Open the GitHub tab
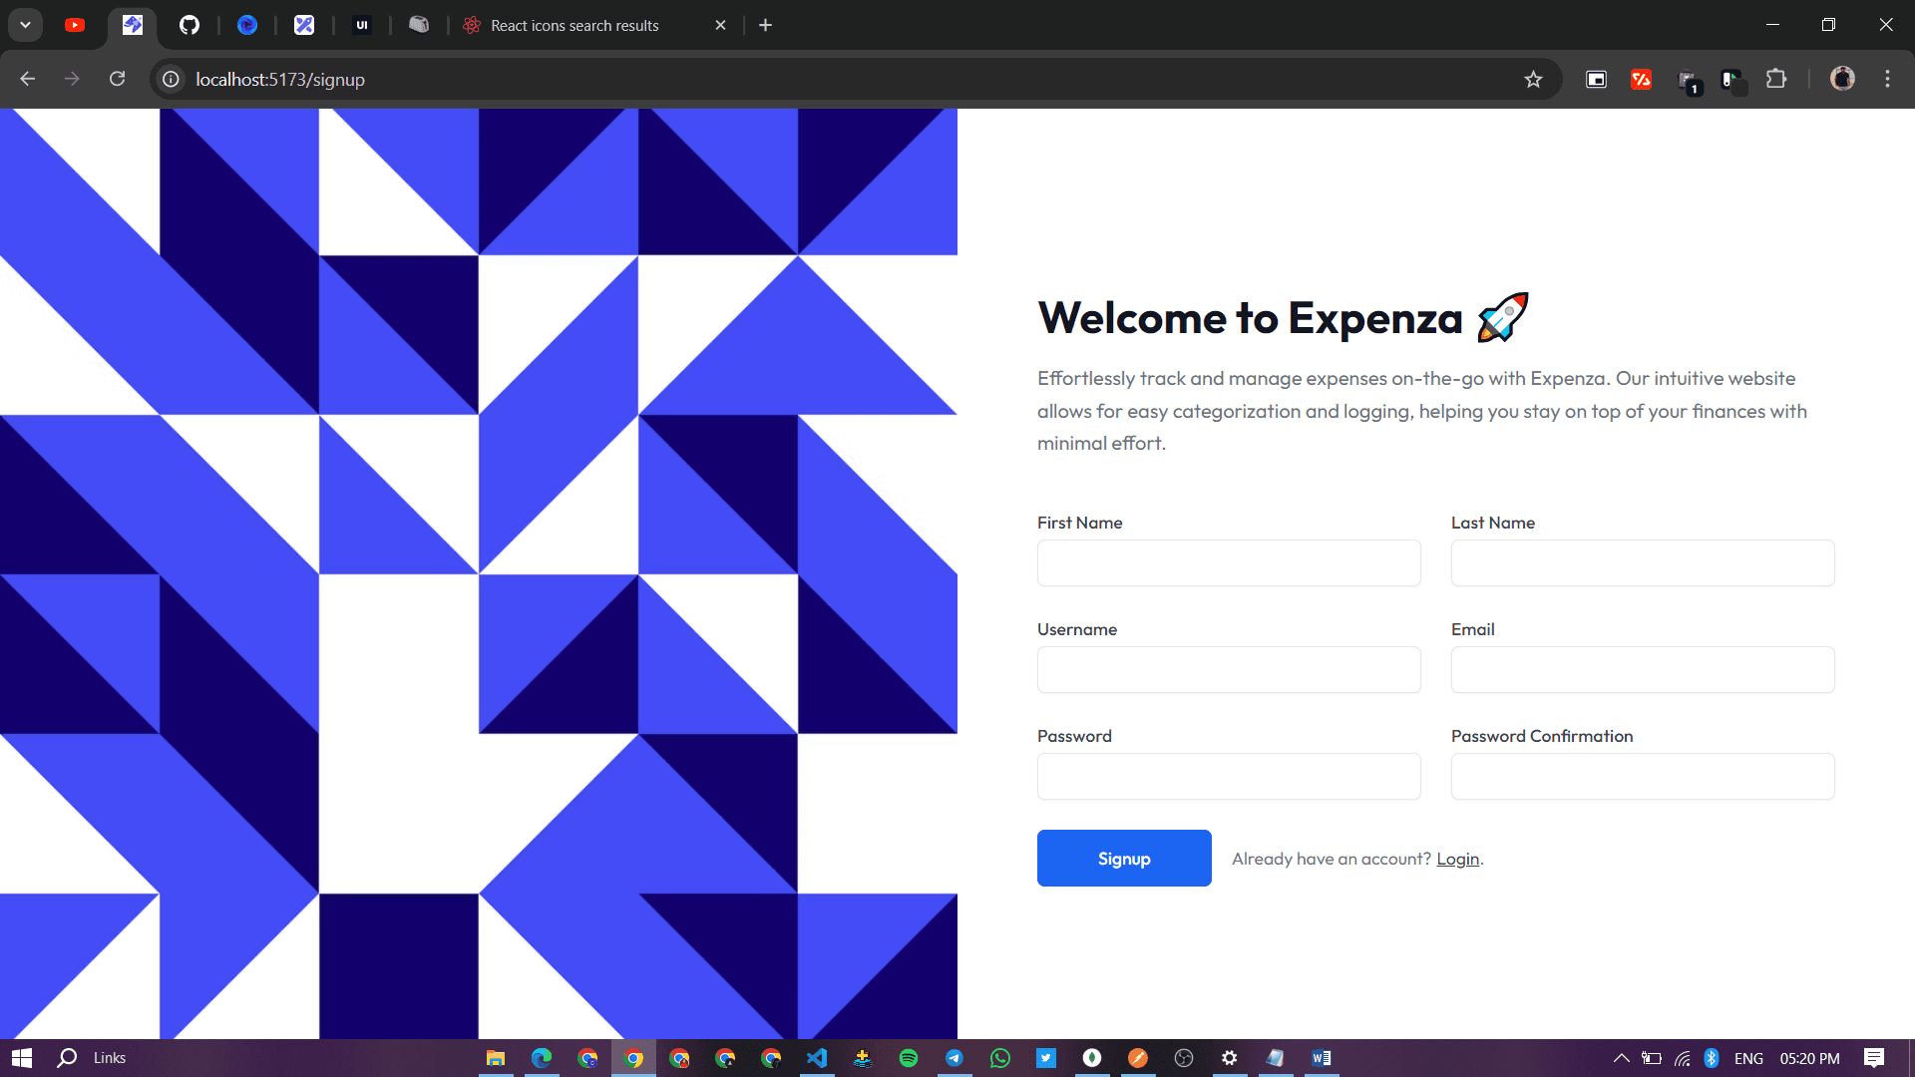This screenshot has height=1077, width=1915. click(190, 25)
